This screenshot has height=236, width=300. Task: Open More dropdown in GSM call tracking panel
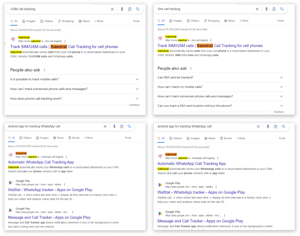coord(99,21)
